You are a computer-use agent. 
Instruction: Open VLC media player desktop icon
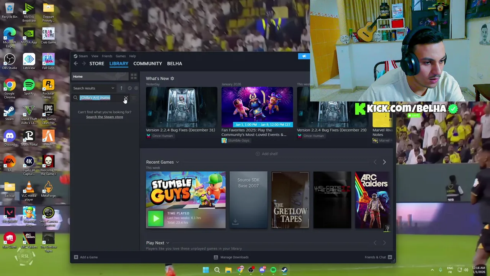click(x=29, y=191)
